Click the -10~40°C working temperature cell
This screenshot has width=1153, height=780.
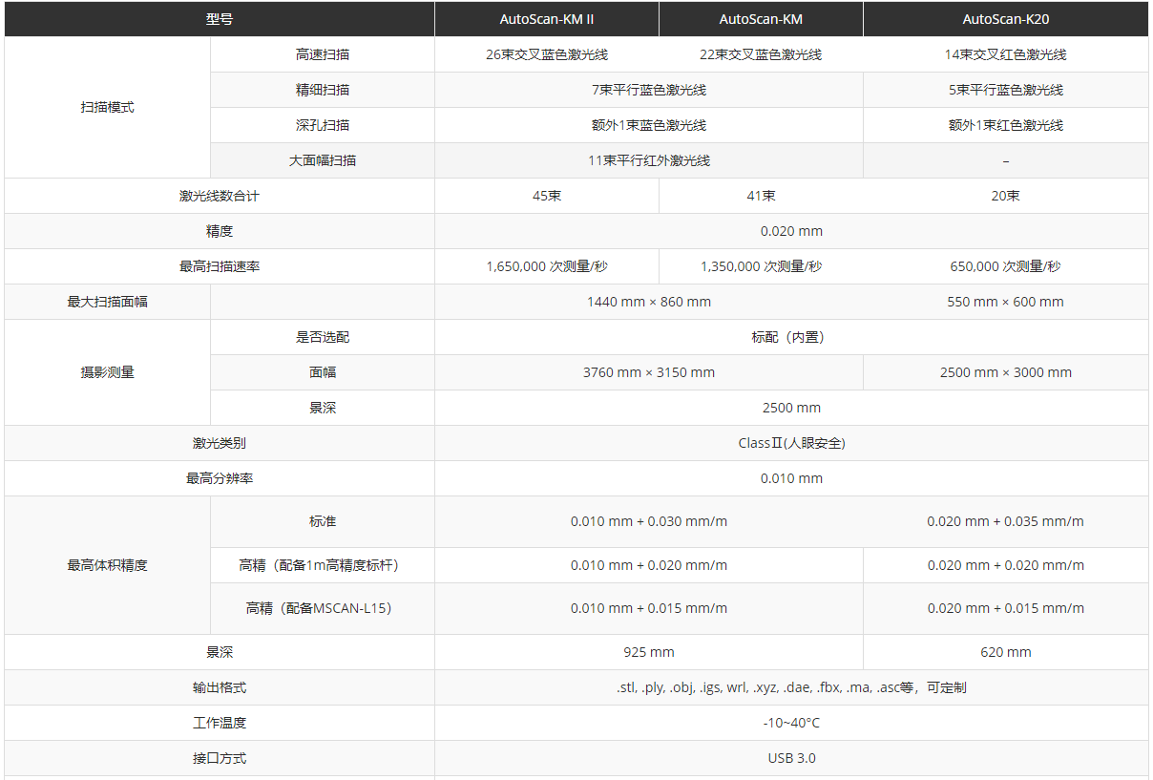click(x=790, y=723)
